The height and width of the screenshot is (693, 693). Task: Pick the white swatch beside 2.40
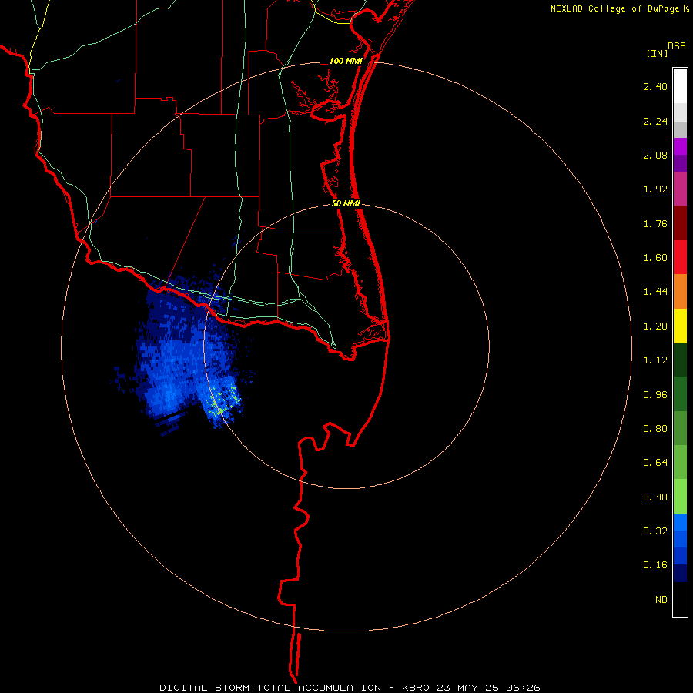click(680, 85)
